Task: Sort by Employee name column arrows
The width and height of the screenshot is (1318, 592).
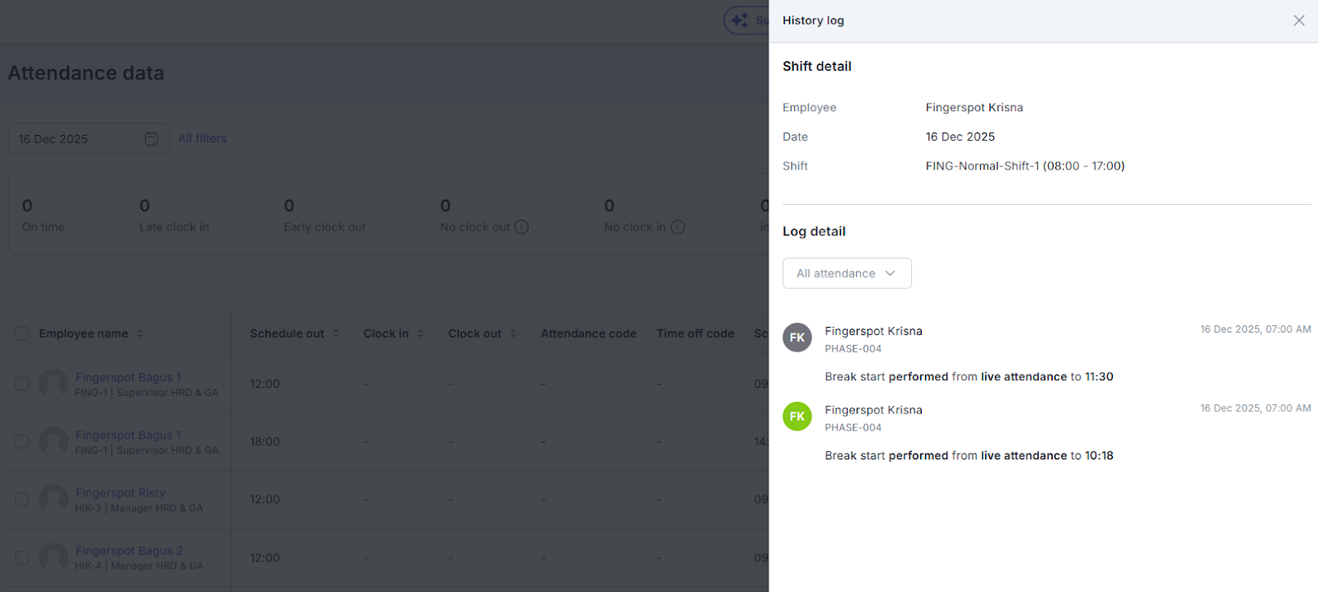Action: [140, 333]
